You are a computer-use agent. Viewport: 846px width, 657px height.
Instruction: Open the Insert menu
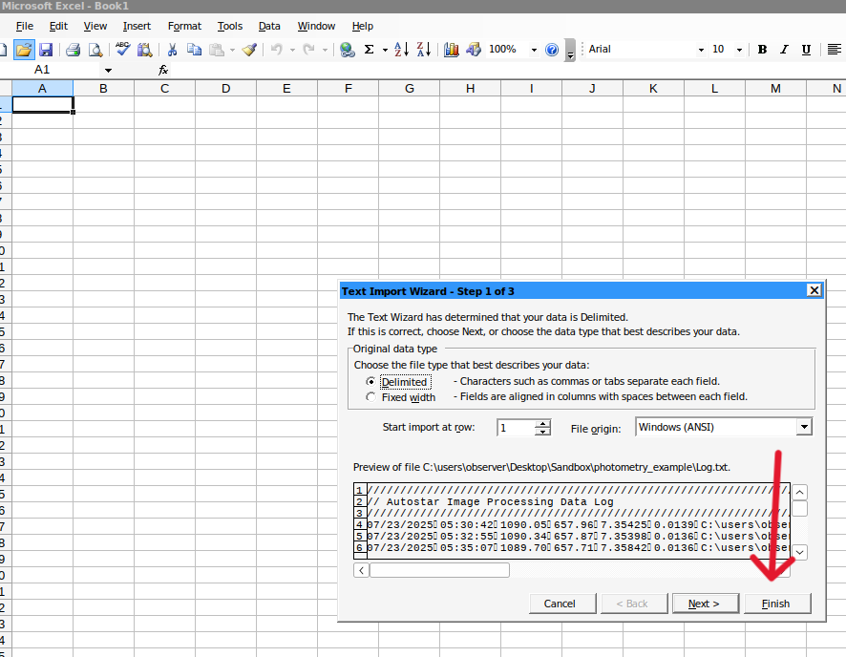click(137, 26)
